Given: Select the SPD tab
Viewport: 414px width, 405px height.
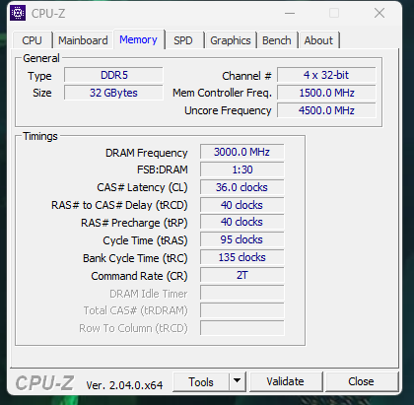Looking at the screenshot, I should click(183, 40).
